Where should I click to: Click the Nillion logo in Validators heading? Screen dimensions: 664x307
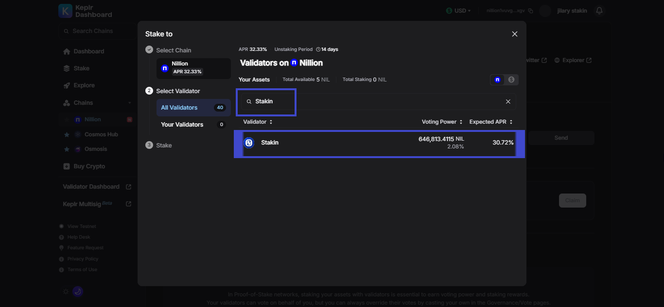pos(294,63)
